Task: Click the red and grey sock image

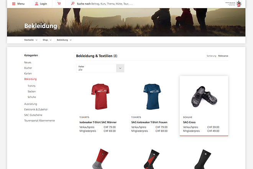Action: pyautogui.click(x=100, y=159)
